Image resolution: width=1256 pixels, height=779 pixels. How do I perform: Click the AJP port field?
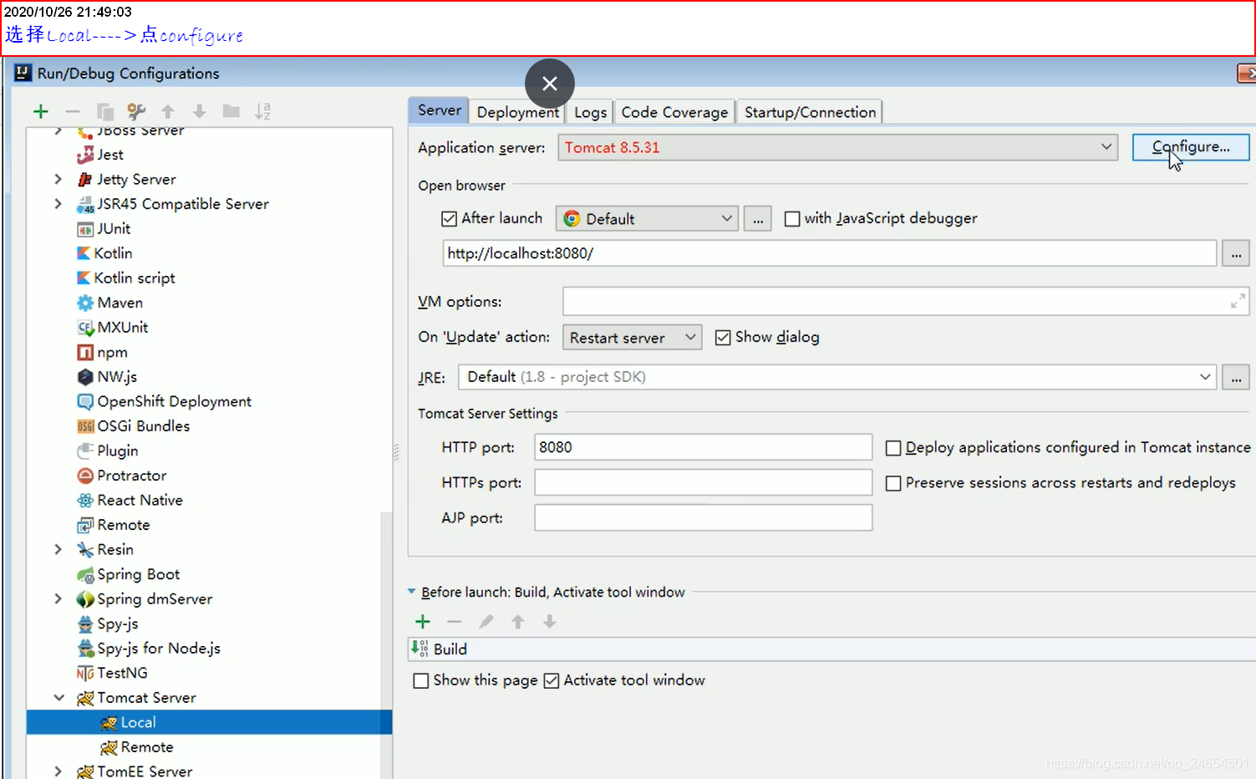tap(704, 517)
